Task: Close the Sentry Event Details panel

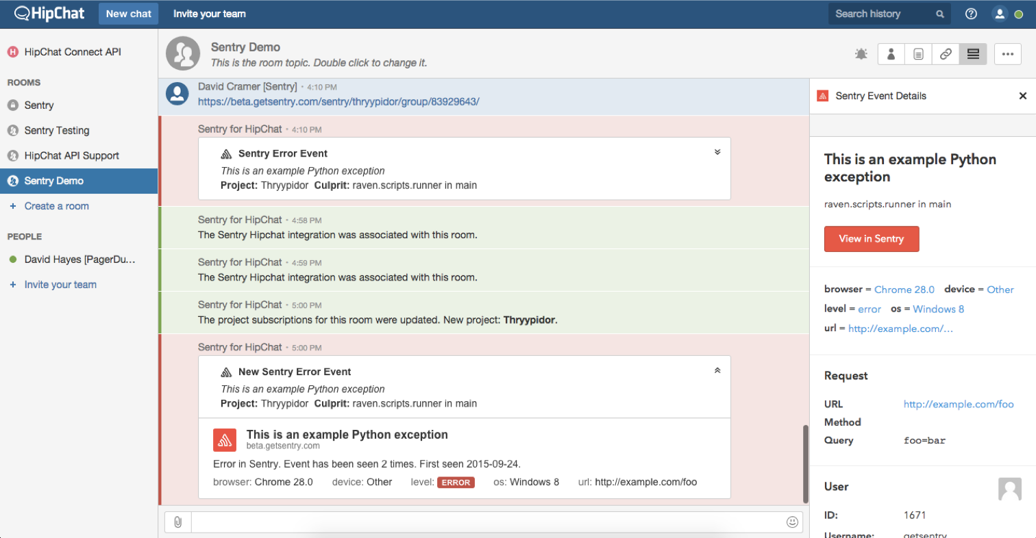Action: (x=1022, y=96)
